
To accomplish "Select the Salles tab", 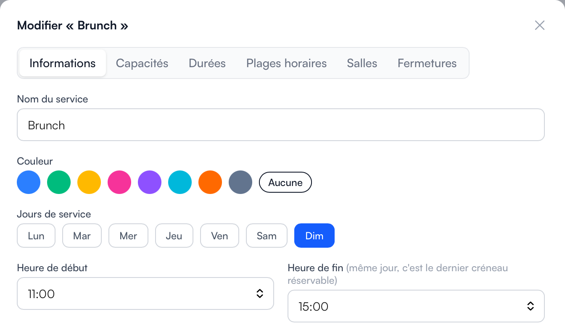I will (362, 63).
